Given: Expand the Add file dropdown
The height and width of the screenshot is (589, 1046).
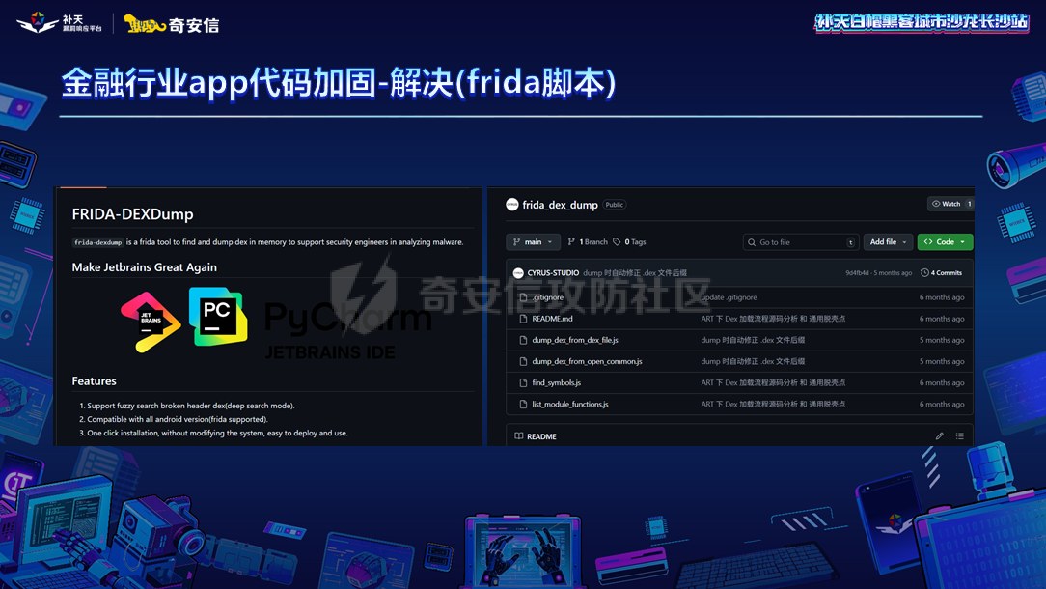Looking at the screenshot, I should point(887,242).
